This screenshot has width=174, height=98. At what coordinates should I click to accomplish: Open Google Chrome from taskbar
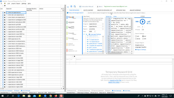(x=50, y=96)
